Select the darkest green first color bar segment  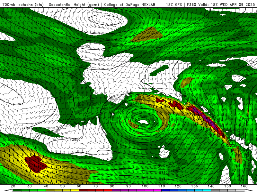(x=17, y=190)
